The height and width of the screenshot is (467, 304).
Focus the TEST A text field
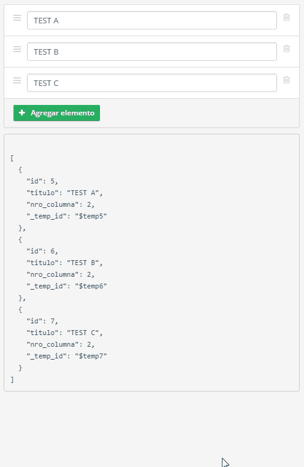tap(152, 20)
